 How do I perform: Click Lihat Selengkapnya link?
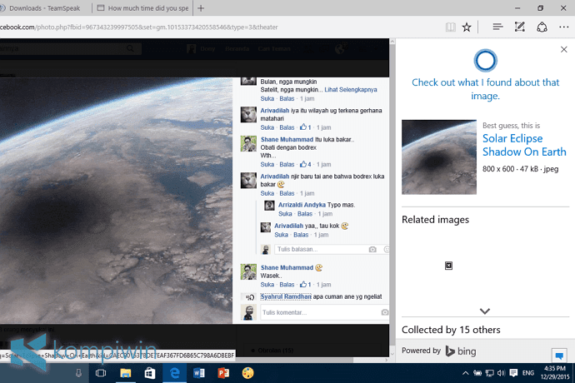point(351,89)
